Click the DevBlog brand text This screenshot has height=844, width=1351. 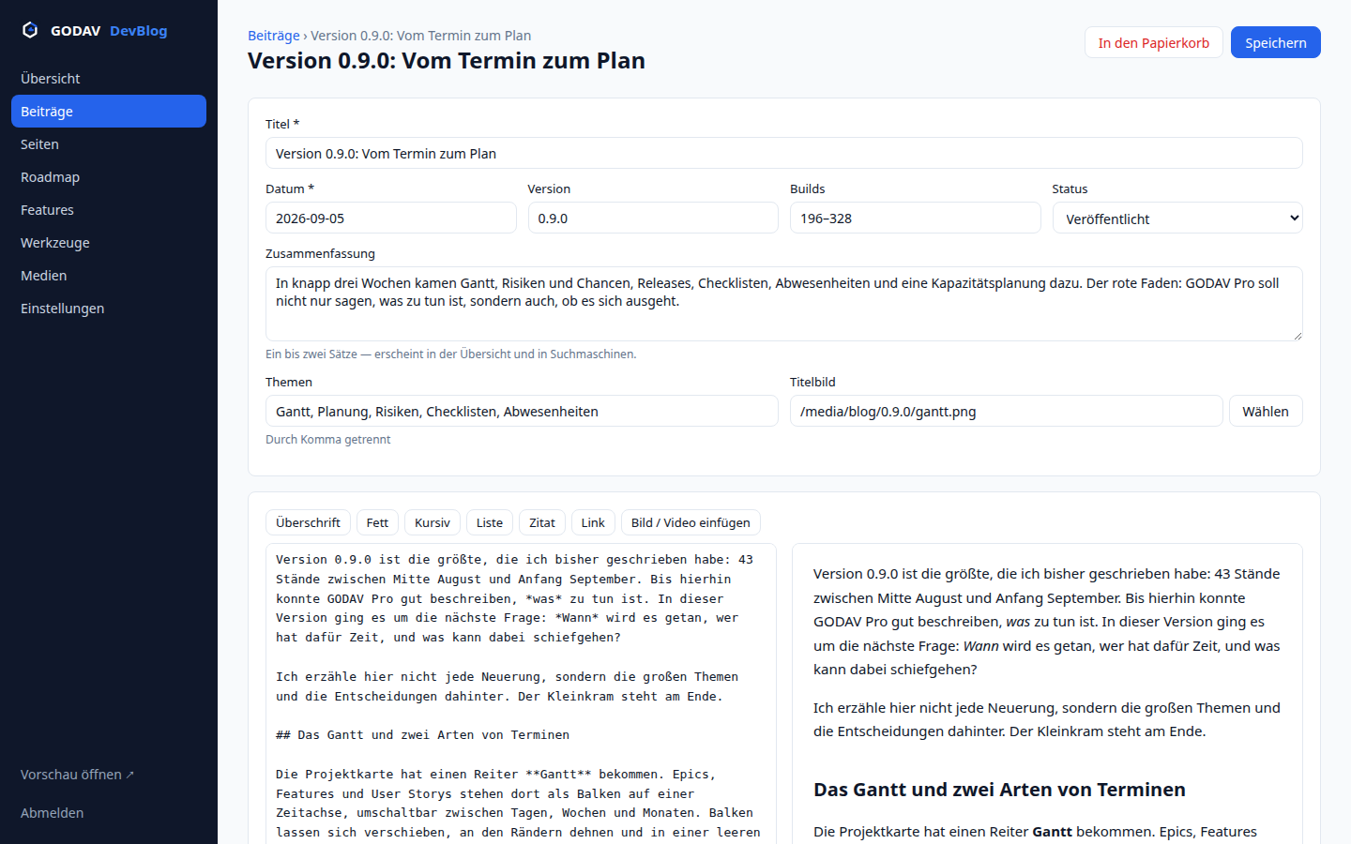(139, 30)
